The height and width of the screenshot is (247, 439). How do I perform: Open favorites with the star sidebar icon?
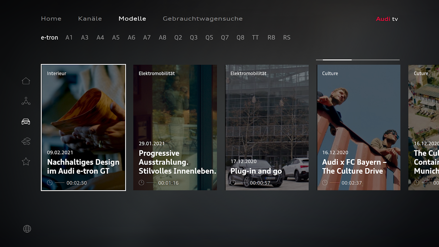(x=26, y=161)
